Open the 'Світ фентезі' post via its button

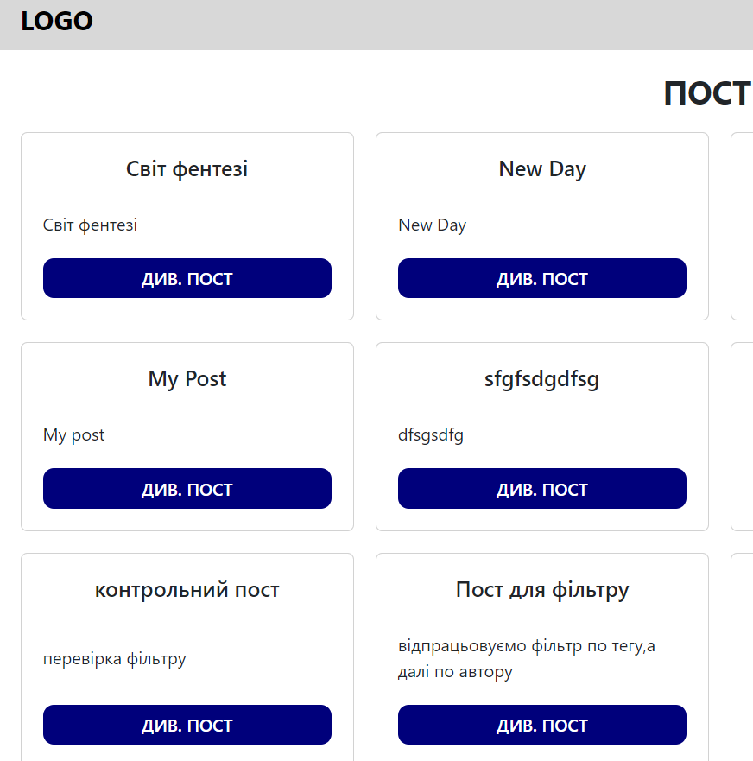[x=187, y=278]
